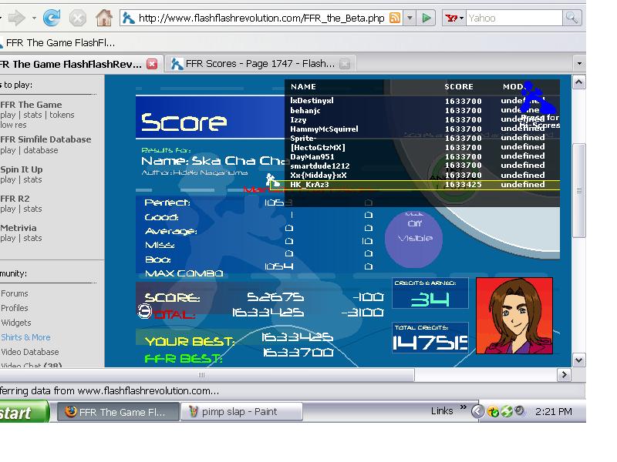
Task: Click the search magnifier icon
Action: click(x=571, y=18)
